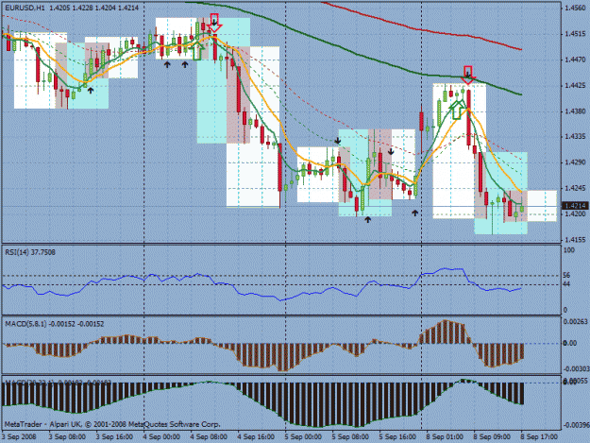Click the 1.4470 price scale label
590x443 pixels.
tap(575, 60)
